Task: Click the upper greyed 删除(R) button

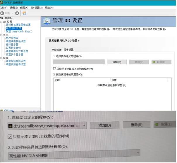Action: tap(139, 62)
